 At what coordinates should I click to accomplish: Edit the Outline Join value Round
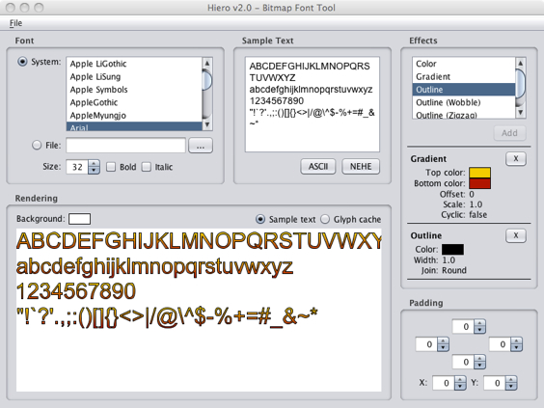tap(454, 270)
